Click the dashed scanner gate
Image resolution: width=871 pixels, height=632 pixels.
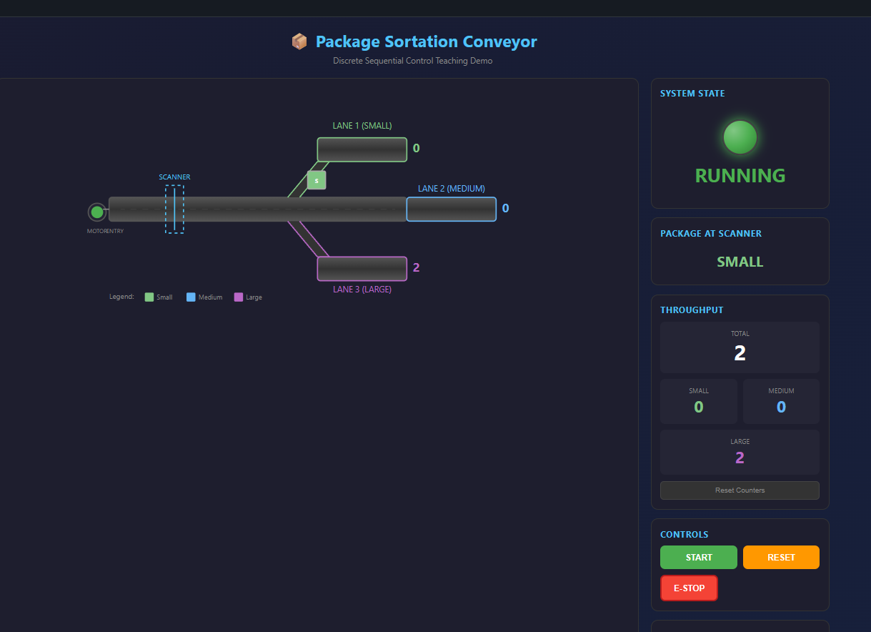point(174,209)
